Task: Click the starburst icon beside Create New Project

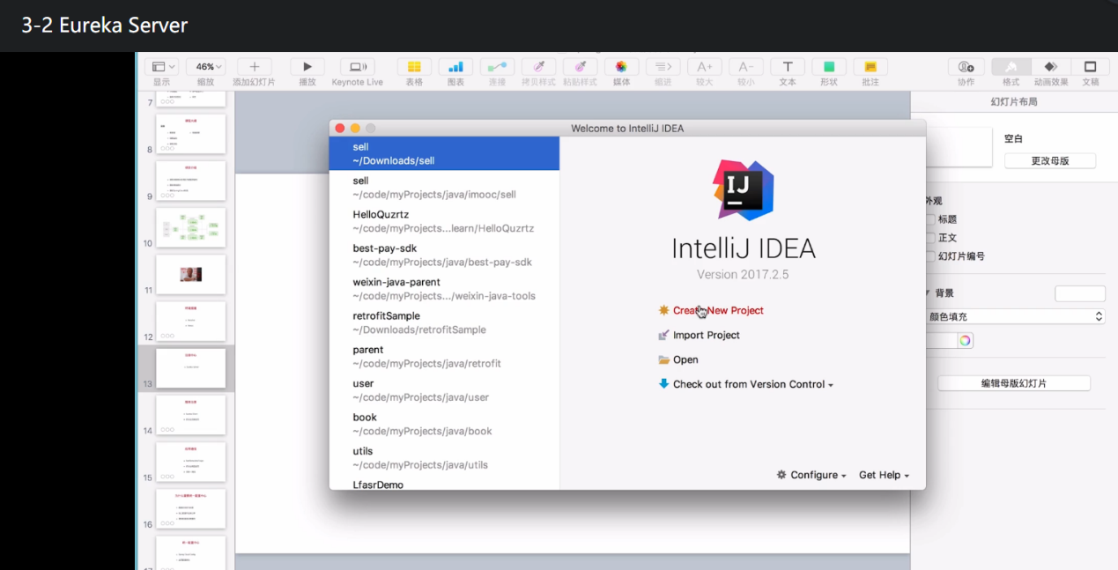Action: (664, 310)
